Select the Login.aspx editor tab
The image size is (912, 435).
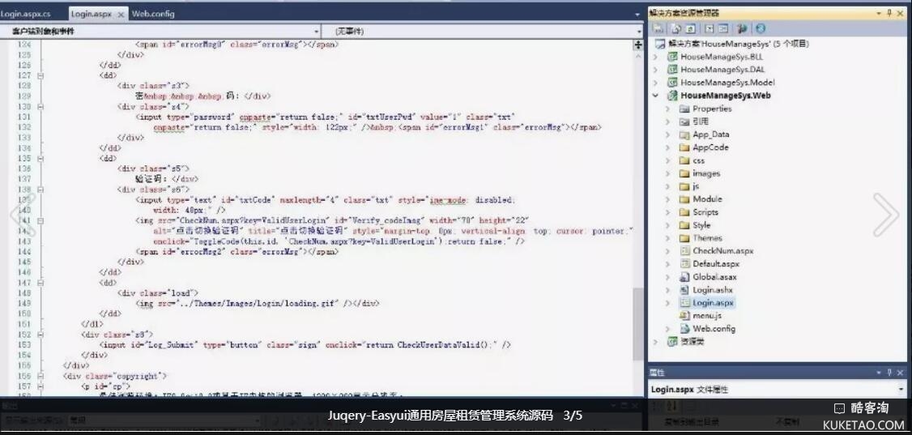(91, 14)
